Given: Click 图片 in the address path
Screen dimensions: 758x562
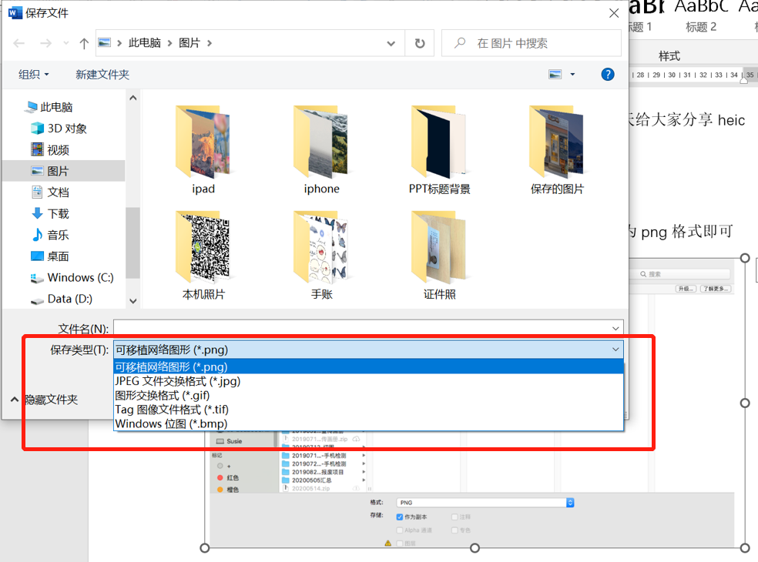Looking at the screenshot, I should coord(189,43).
